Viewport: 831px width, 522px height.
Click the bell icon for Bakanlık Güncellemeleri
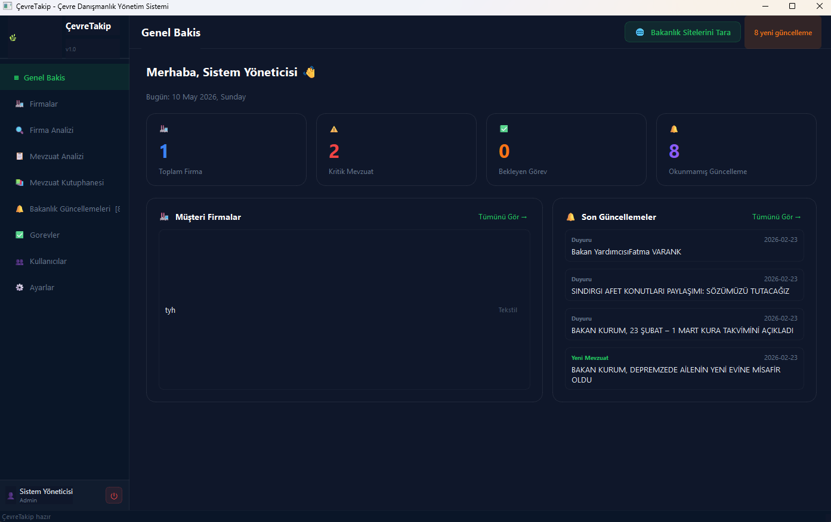(20, 209)
